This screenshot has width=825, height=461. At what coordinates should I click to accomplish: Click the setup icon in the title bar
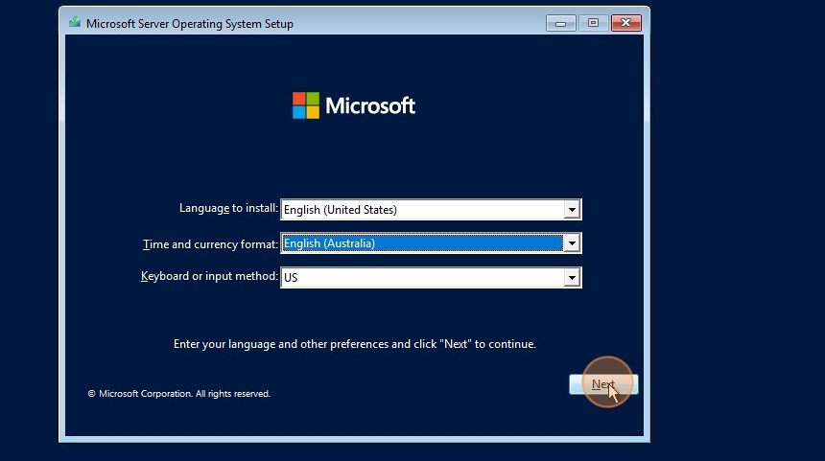75,23
